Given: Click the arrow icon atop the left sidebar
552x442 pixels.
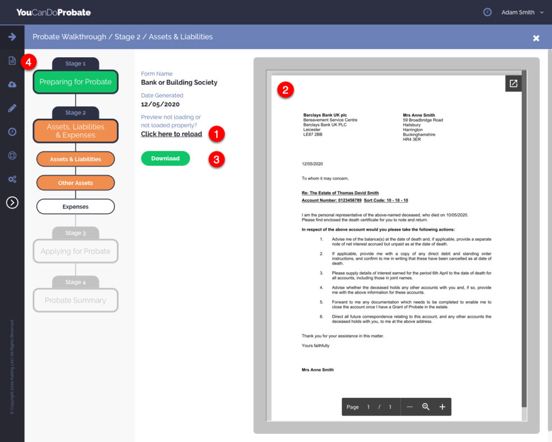Looking at the screenshot, I should [x=12, y=37].
